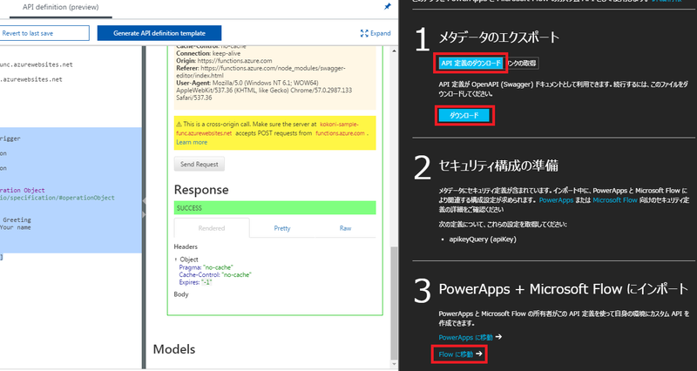This screenshot has width=697, height=371.
Task: Click the Greeting line in code editor
Action: click(17, 219)
